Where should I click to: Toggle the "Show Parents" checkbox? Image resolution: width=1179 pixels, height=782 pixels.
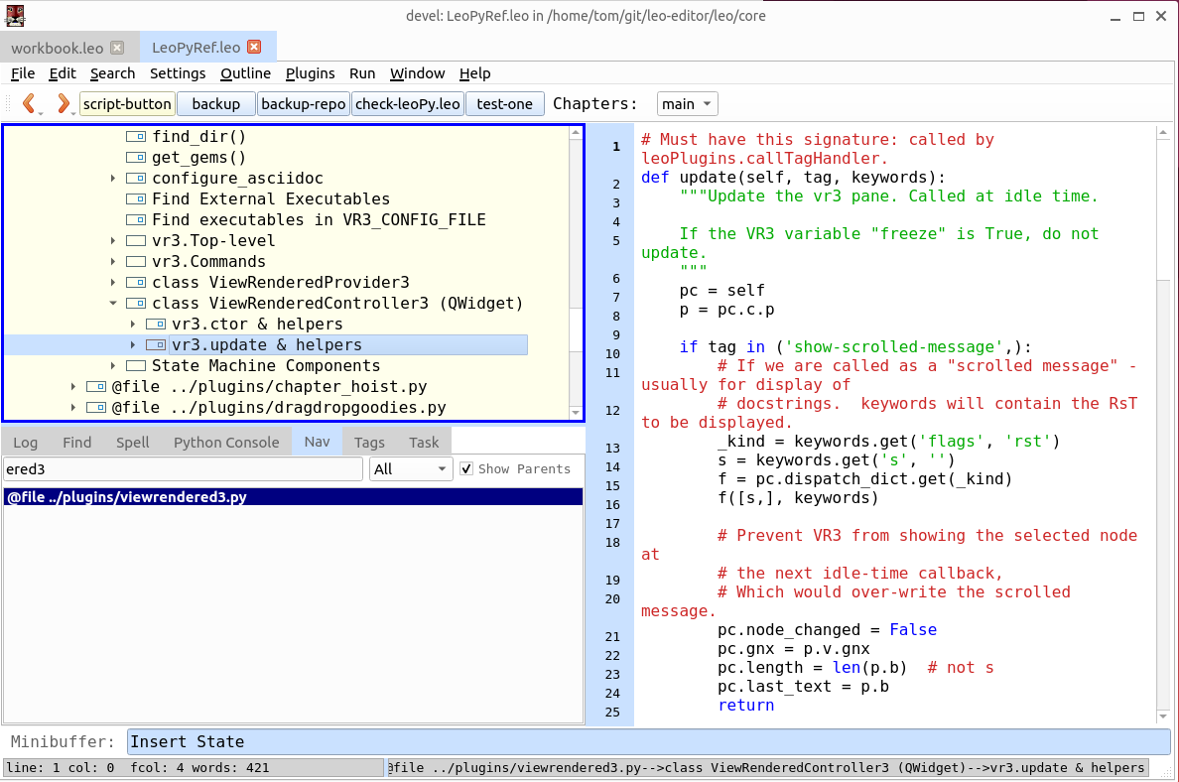(465, 468)
